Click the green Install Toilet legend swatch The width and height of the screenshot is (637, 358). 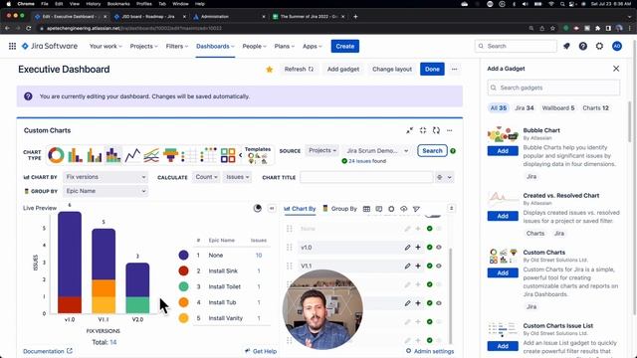[183, 286]
